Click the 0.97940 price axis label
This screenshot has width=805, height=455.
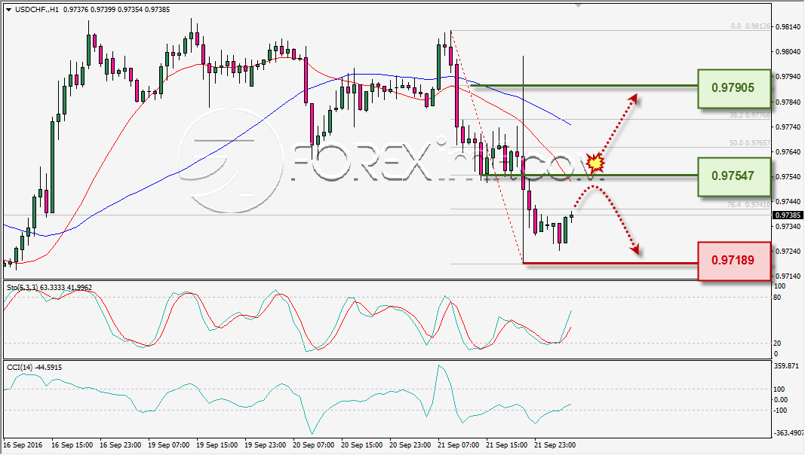pyautogui.click(x=788, y=77)
